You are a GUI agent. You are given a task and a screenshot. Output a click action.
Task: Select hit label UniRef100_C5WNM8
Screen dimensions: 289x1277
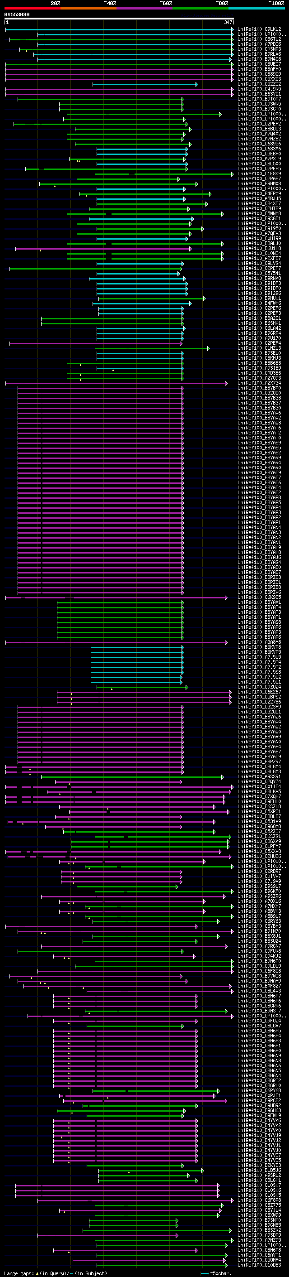[259, 214]
